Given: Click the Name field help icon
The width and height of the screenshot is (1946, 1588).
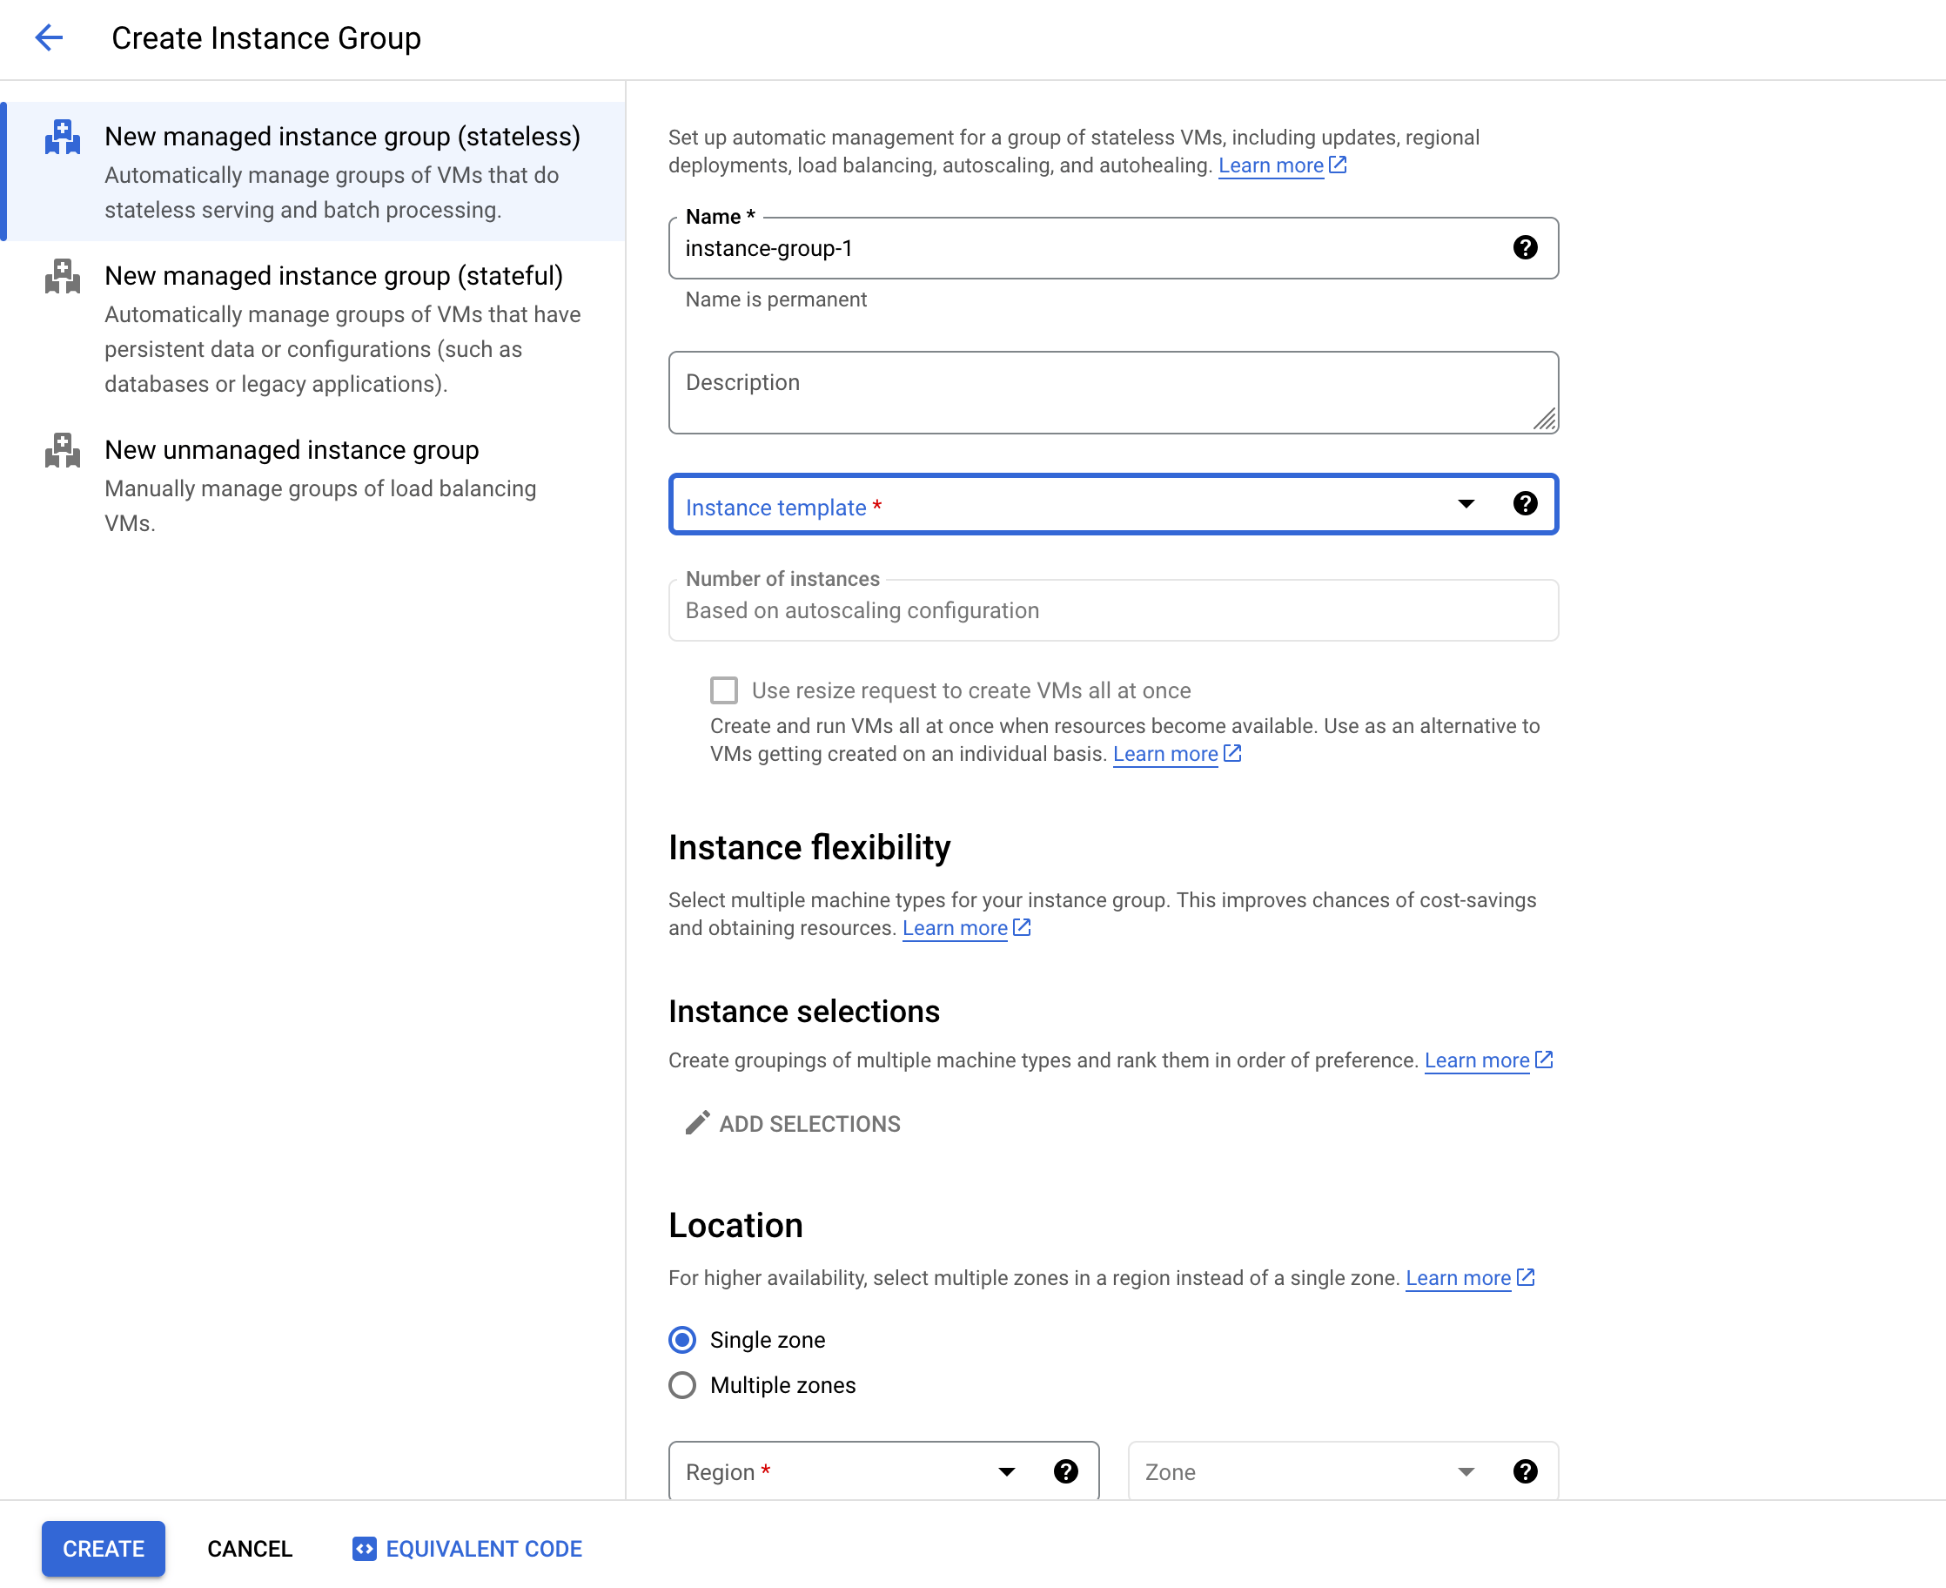Looking at the screenshot, I should tap(1525, 248).
